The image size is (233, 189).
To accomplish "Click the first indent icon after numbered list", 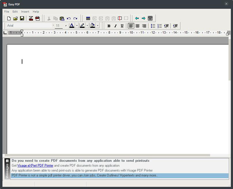I will [x=166, y=26].
